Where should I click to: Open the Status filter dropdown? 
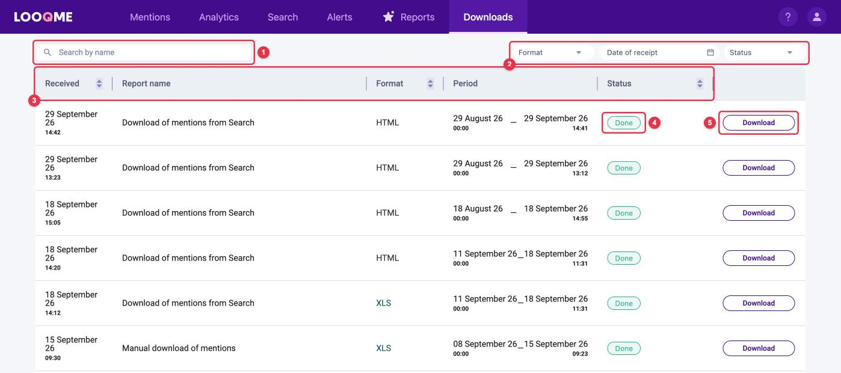coord(763,52)
